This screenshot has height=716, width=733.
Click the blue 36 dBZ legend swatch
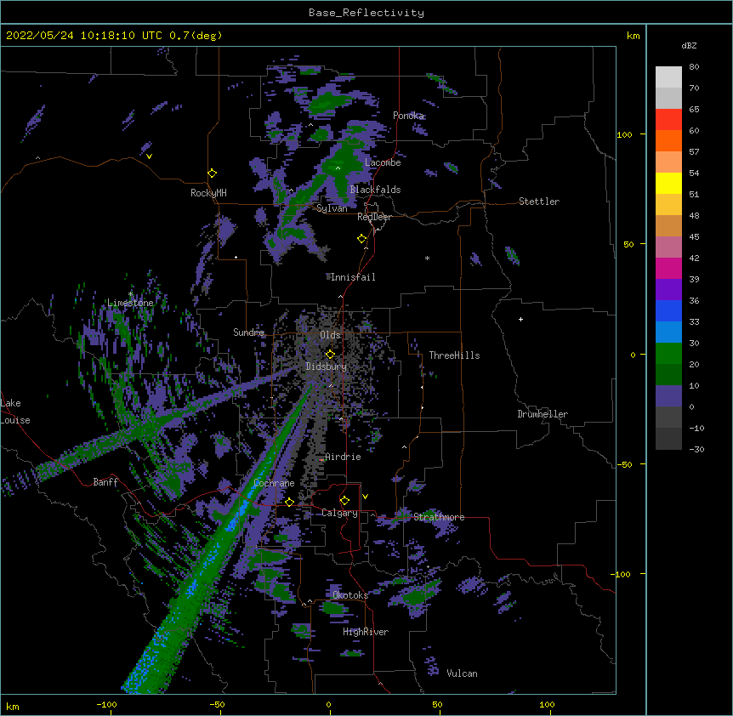coord(668,310)
